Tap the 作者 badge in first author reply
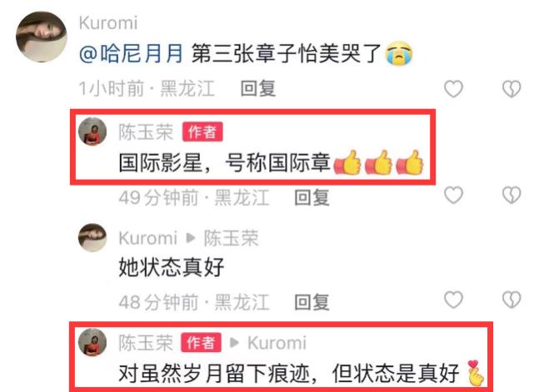The image size is (534, 392). click(202, 131)
